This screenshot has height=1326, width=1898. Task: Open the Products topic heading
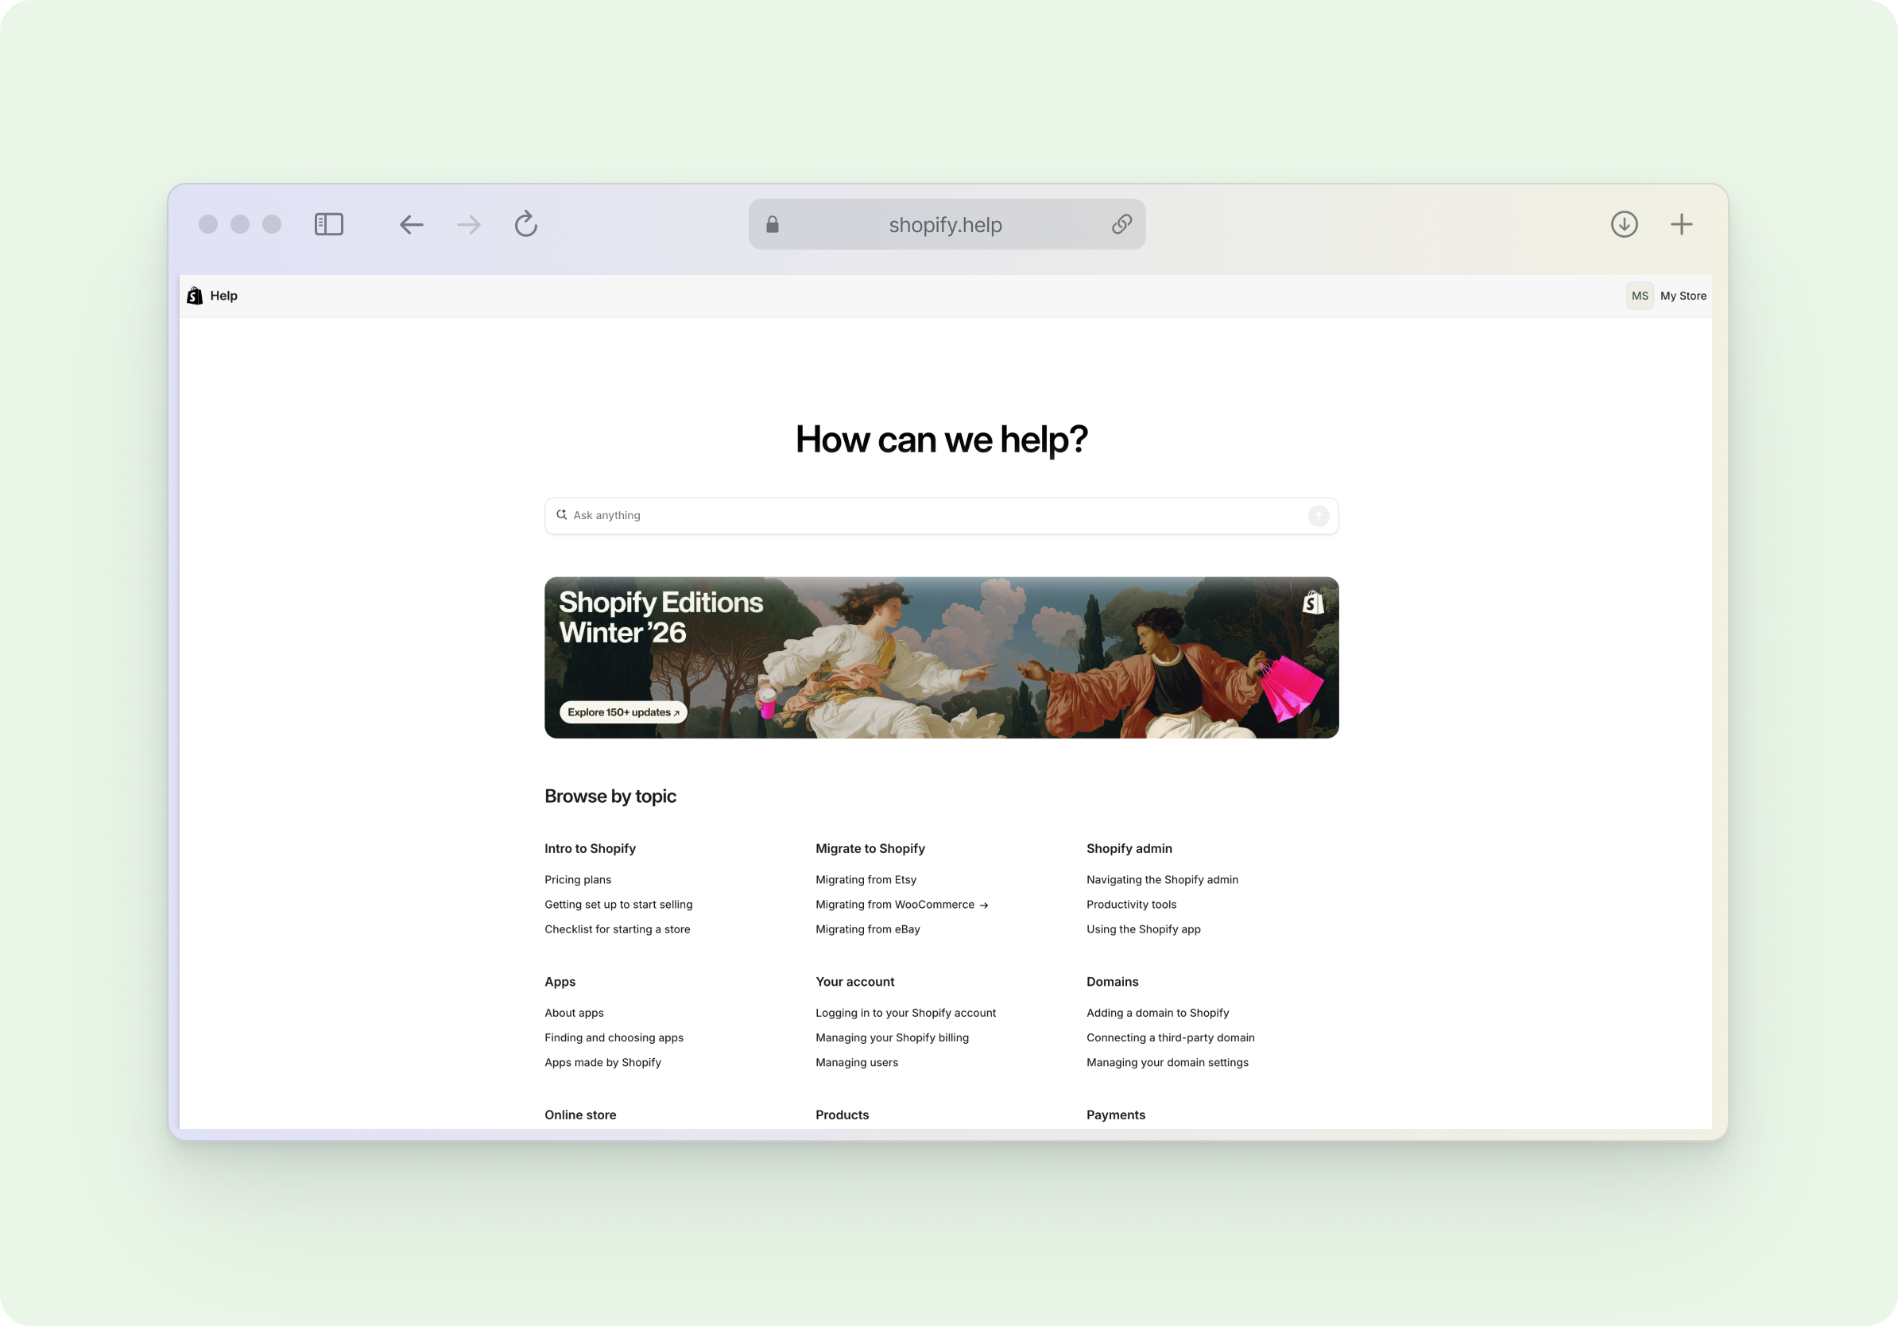point(842,1115)
